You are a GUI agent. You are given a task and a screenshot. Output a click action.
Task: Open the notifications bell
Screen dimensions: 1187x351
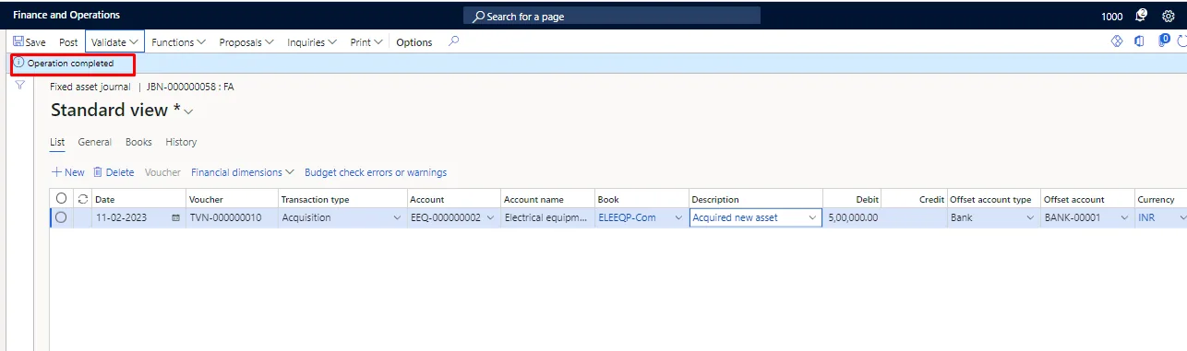coord(1141,16)
